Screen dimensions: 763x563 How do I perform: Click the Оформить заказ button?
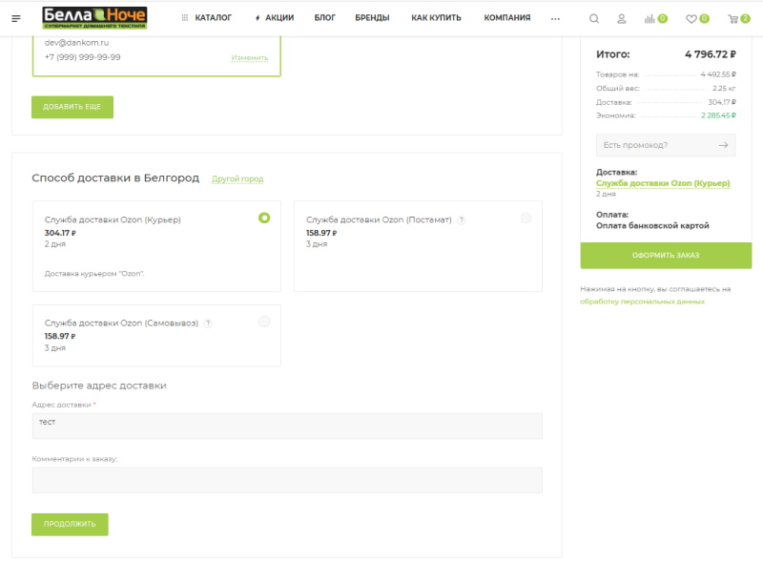pyautogui.click(x=665, y=256)
